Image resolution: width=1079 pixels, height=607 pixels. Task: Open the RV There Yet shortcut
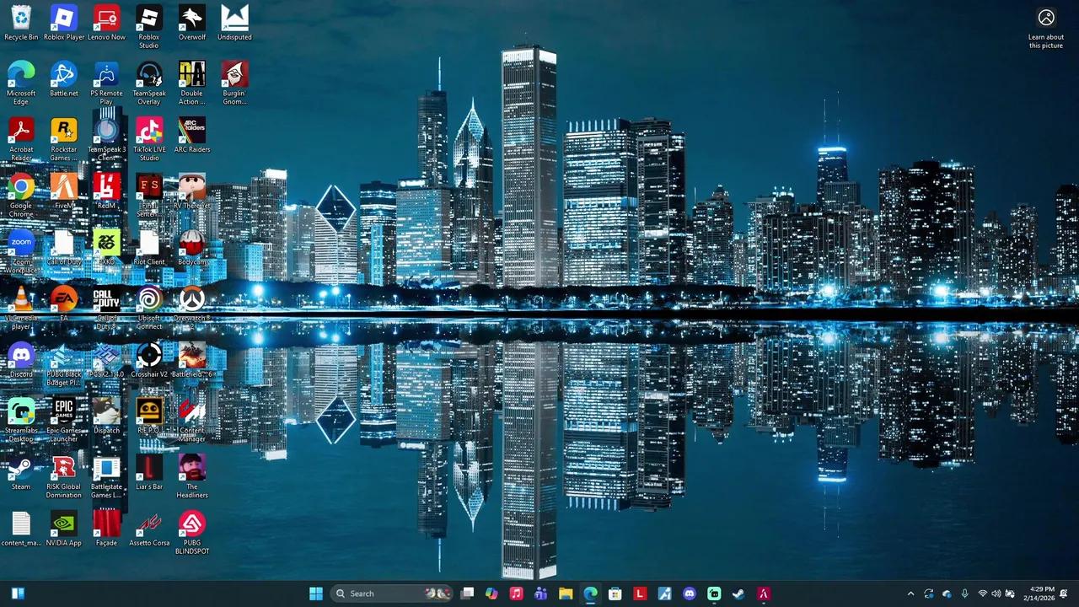(x=191, y=192)
